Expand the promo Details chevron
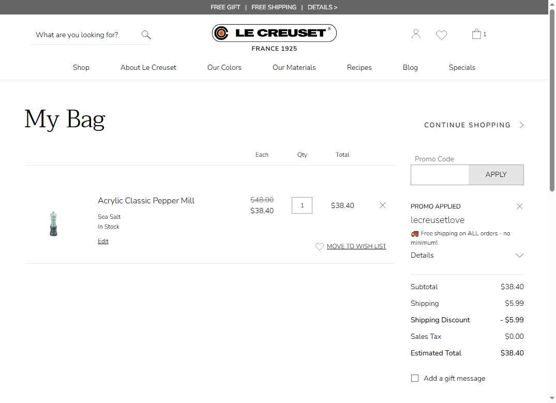 (x=519, y=256)
